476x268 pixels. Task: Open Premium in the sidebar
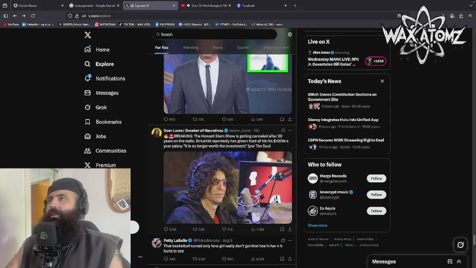pyautogui.click(x=100, y=165)
